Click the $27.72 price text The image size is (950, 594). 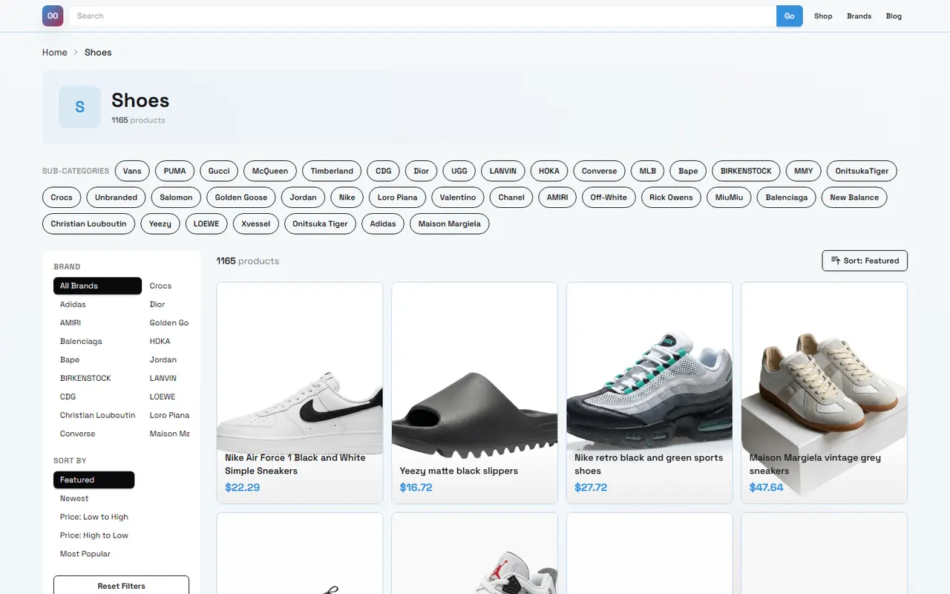click(x=591, y=487)
